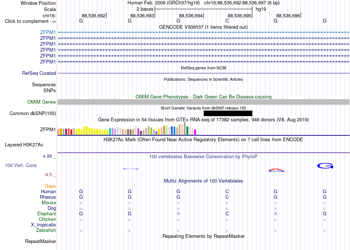
Task: Click the large blue G PhyloP logo
Action: [325, 166]
